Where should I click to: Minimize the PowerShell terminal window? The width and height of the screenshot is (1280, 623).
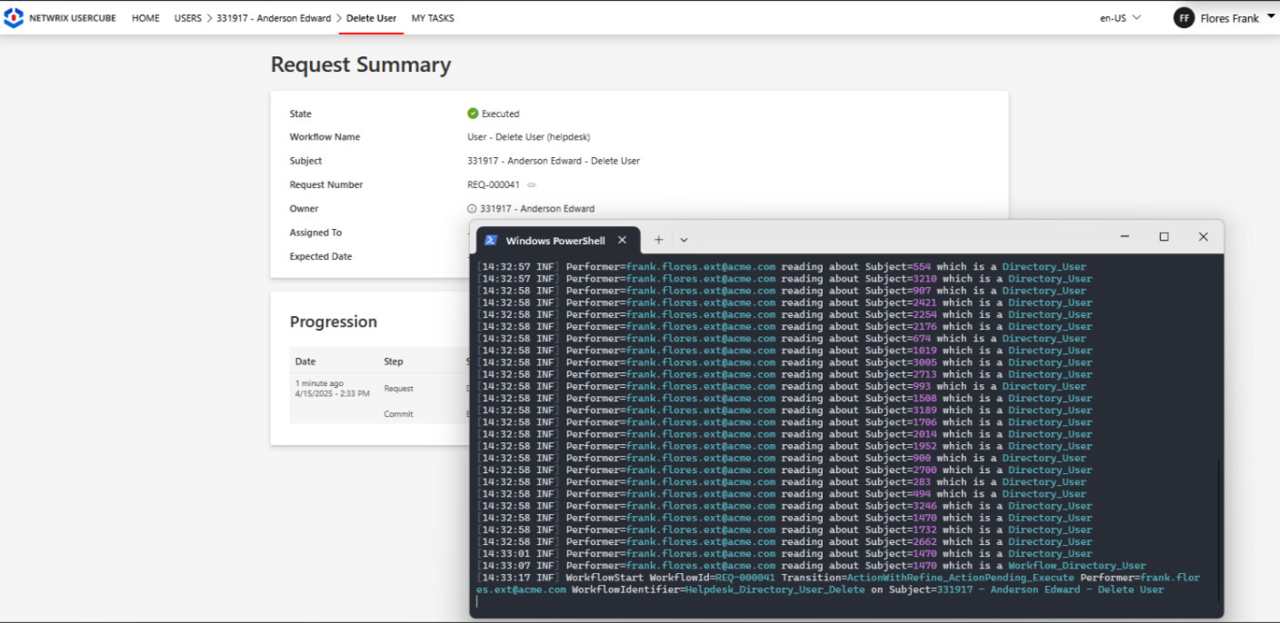1125,237
